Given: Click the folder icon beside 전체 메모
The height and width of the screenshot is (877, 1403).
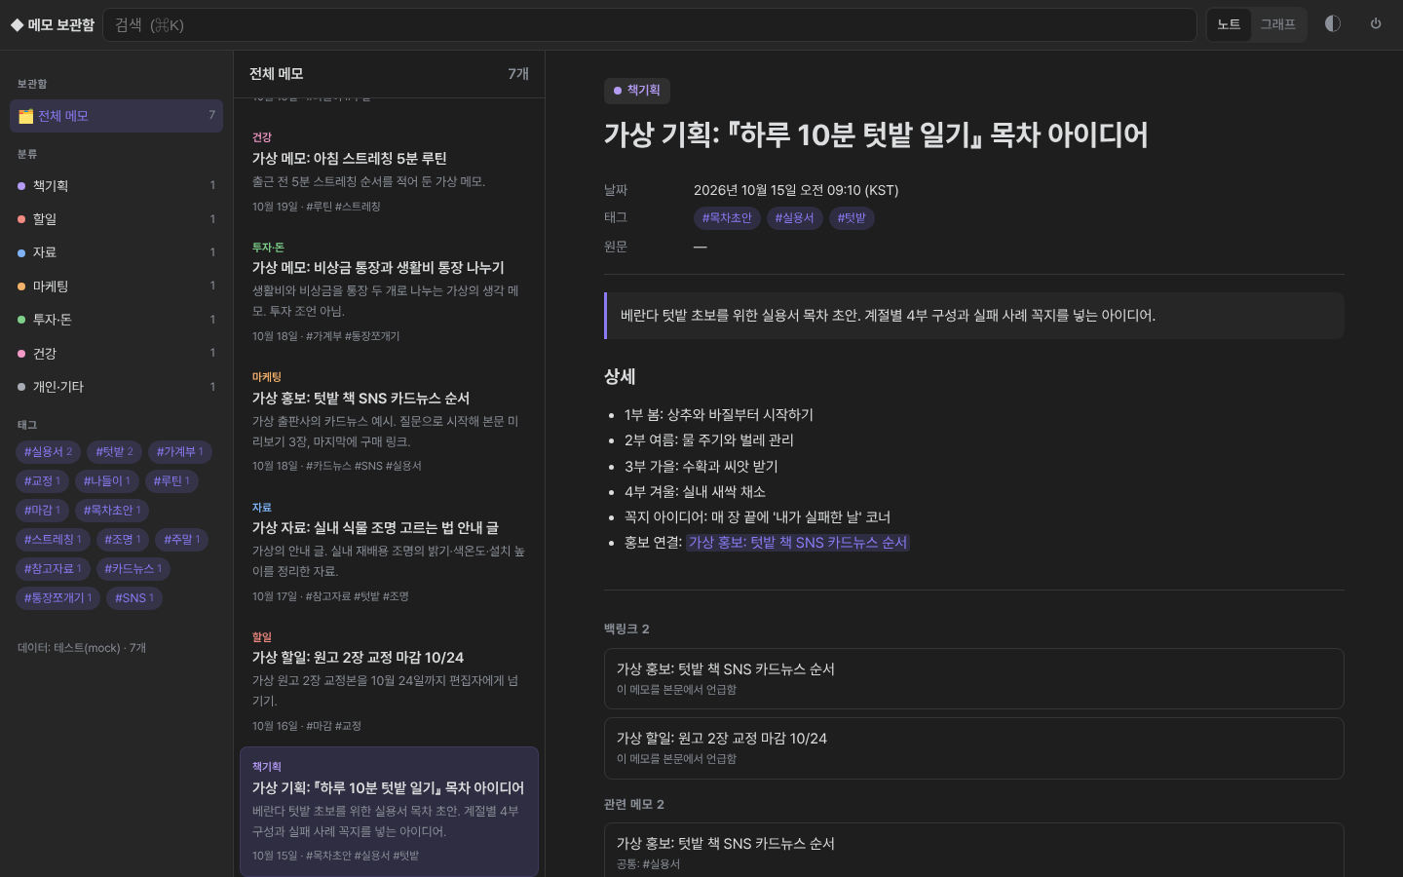Looking at the screenshot, I should [26, 116].
